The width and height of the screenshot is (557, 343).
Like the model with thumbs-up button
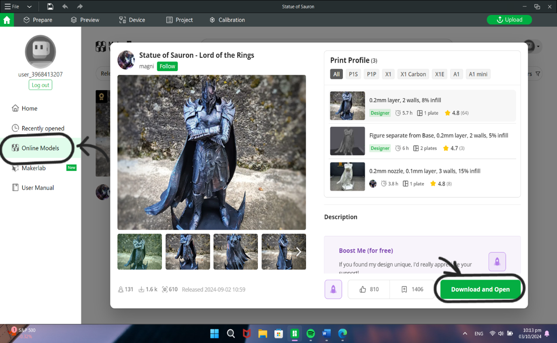tap(369, 289)
